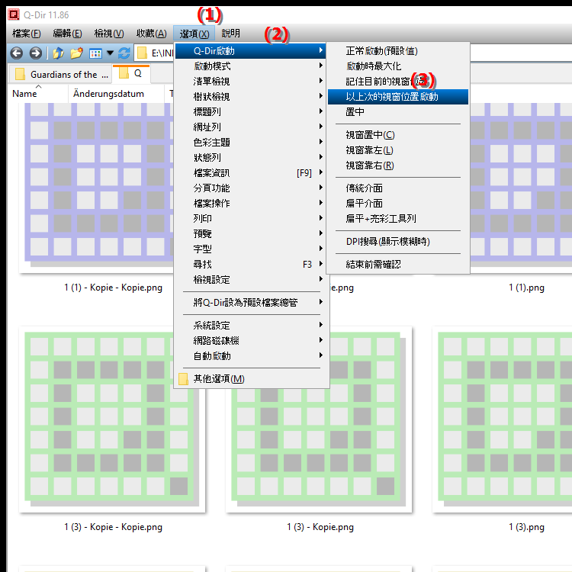Viewport: 572px width, 572px height.
Task: Choose 視窗靠右(R) in submenu
Action: (397, 165)
